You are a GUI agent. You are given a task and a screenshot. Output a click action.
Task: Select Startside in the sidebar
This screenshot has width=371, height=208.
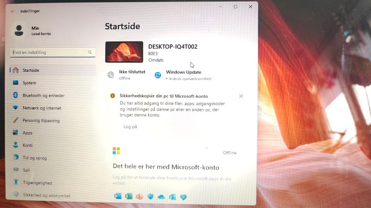point(53,70)
